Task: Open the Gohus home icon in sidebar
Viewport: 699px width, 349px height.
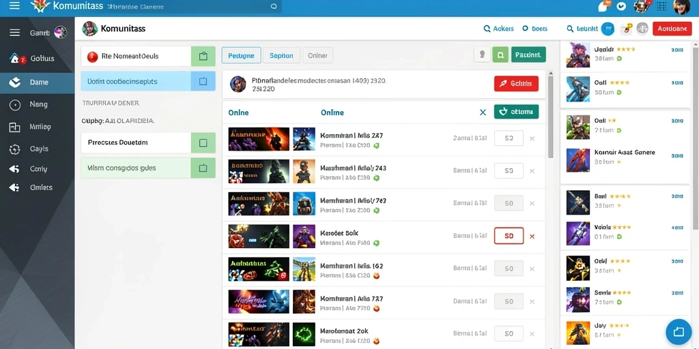Action: (15, 59)
